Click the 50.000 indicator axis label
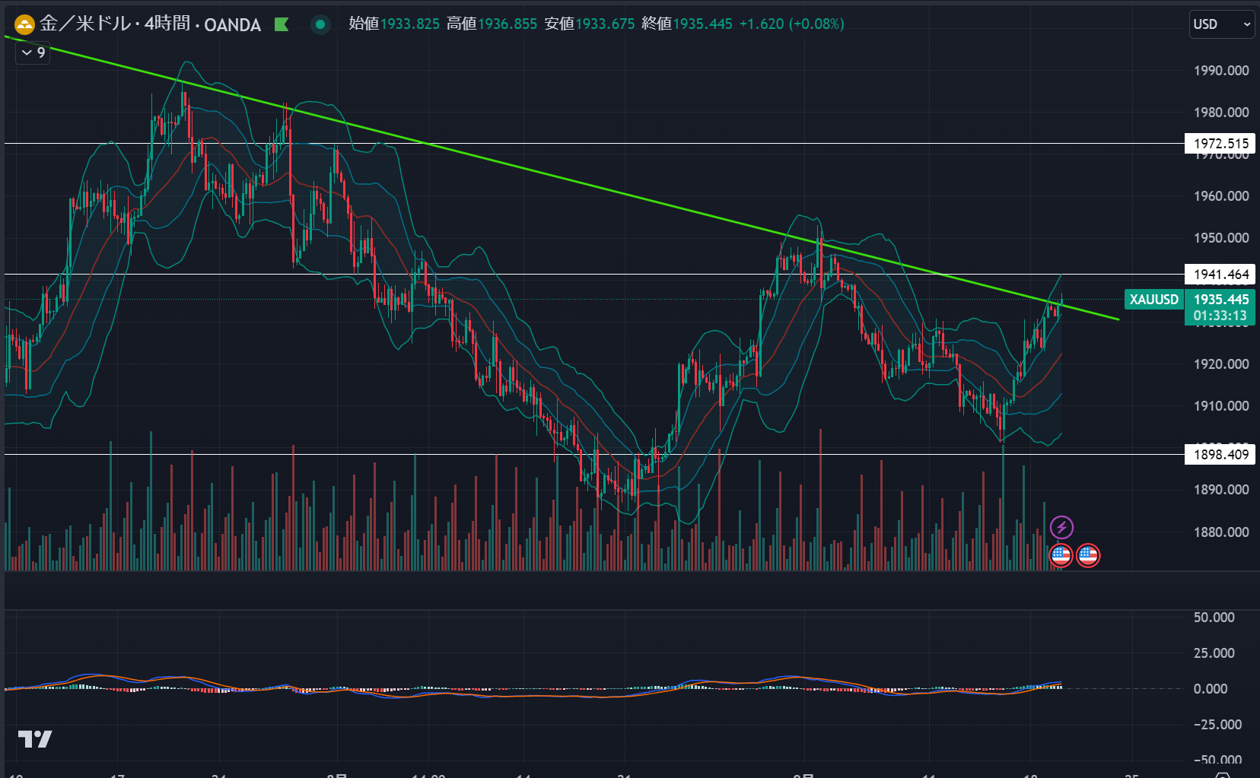 point(1214,618)
